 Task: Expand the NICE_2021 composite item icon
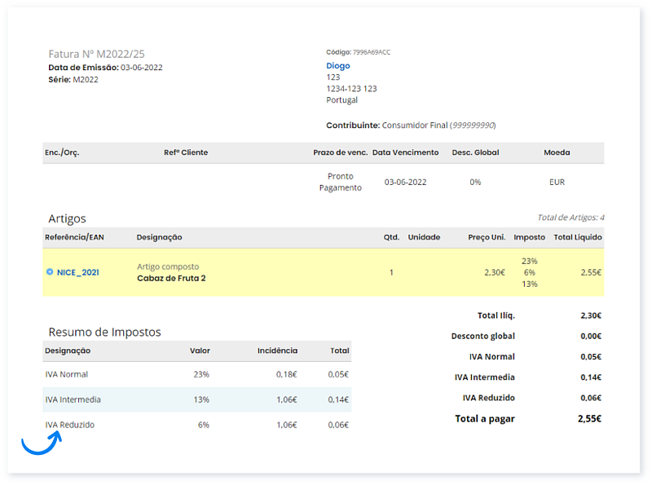(50, 272)
